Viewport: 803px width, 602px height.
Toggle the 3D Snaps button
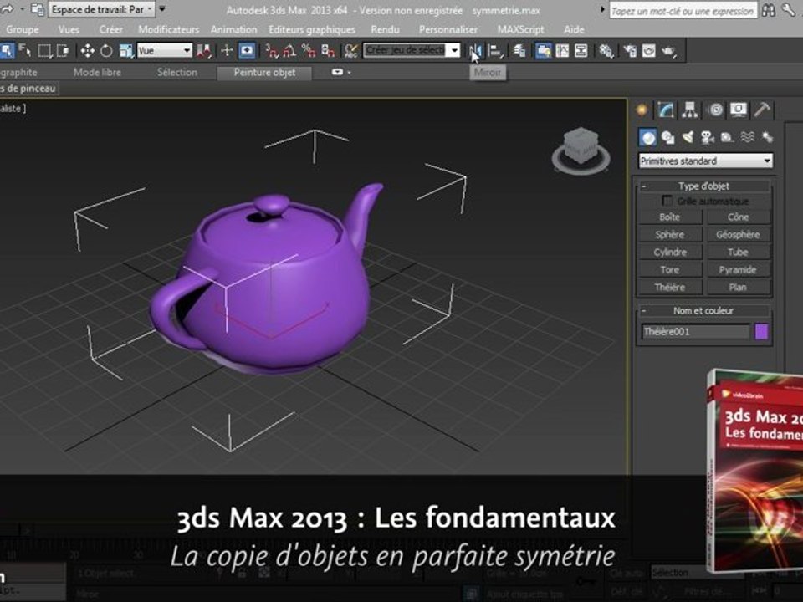click(271, 51)
